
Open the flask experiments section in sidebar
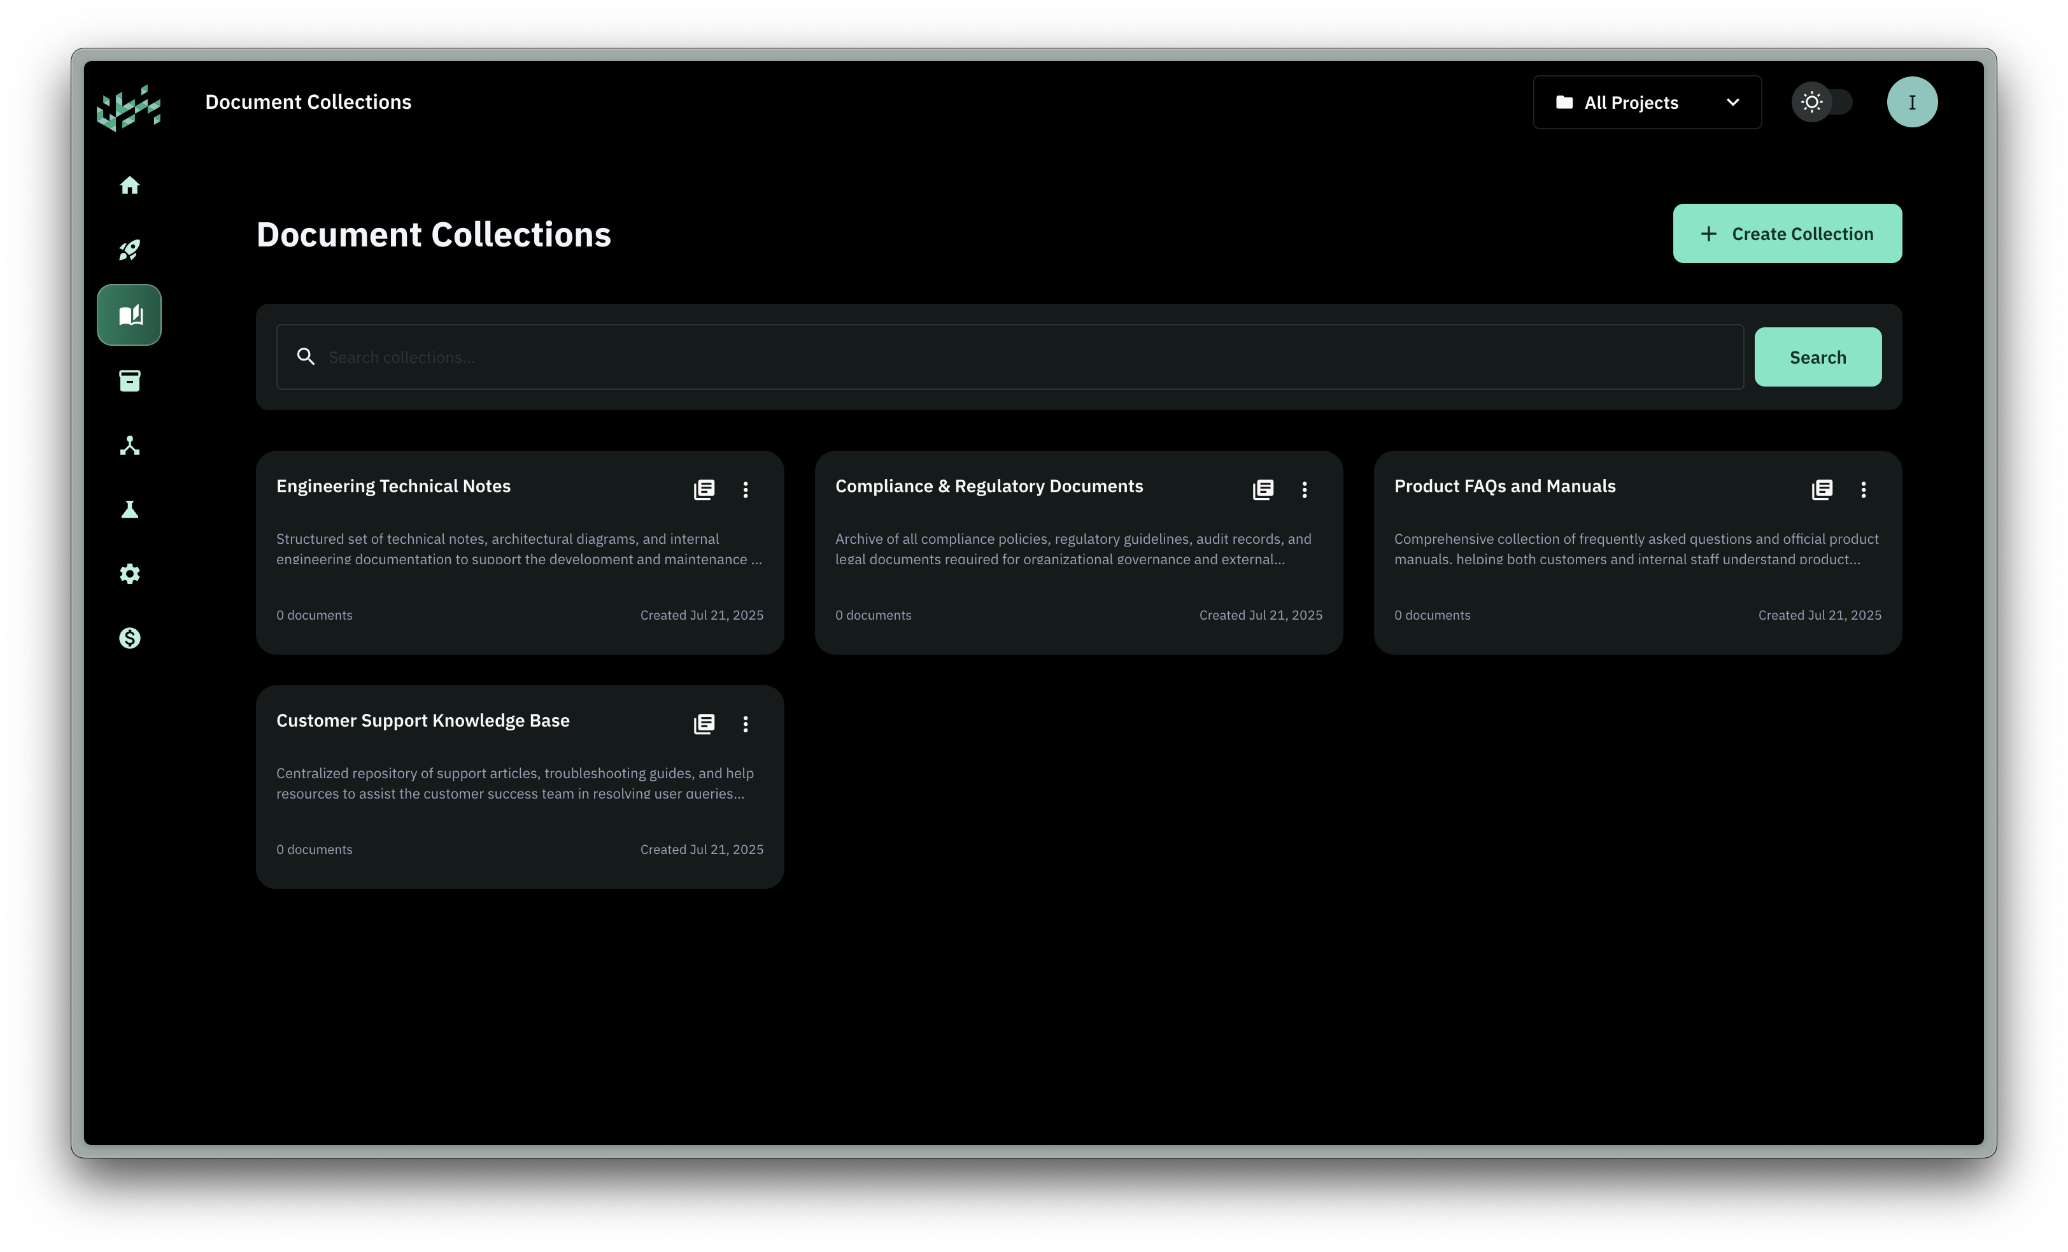[129, 509]
